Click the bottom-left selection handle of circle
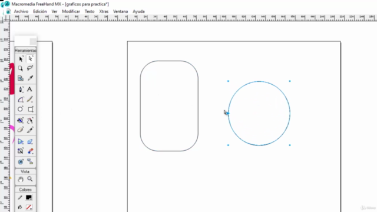 [x=228, y=145]
